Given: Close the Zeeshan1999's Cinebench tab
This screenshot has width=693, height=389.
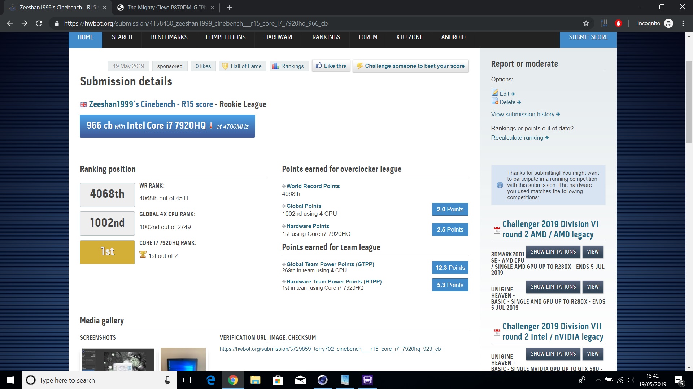Looking at the screenshot, I should click(x=104, y=7).
